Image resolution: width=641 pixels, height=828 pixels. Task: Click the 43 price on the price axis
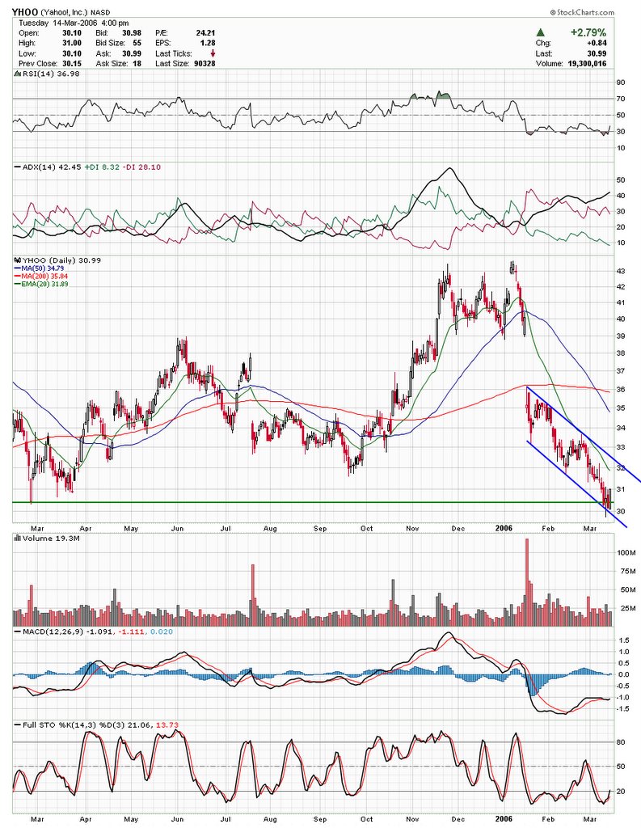click(621, 271)
